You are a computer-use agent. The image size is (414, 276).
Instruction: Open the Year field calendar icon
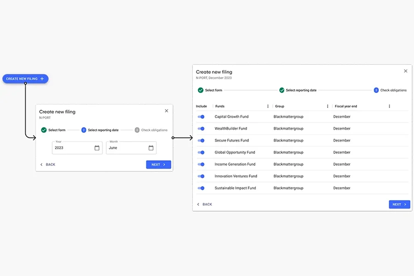point(97,148)
